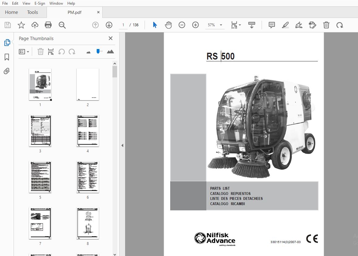Adjust the thumbnail size slider handle
Viewport: 358px width, 256px height.
click(98, 52)
